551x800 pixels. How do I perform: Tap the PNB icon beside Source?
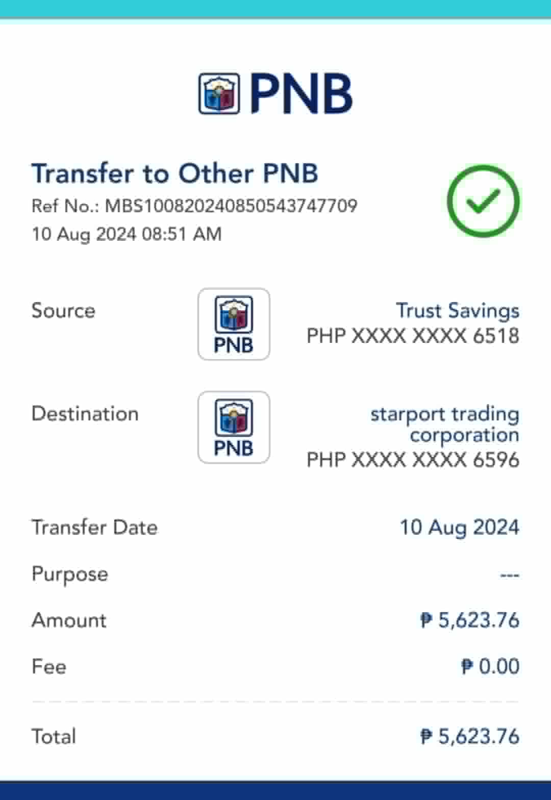[234, 324]
